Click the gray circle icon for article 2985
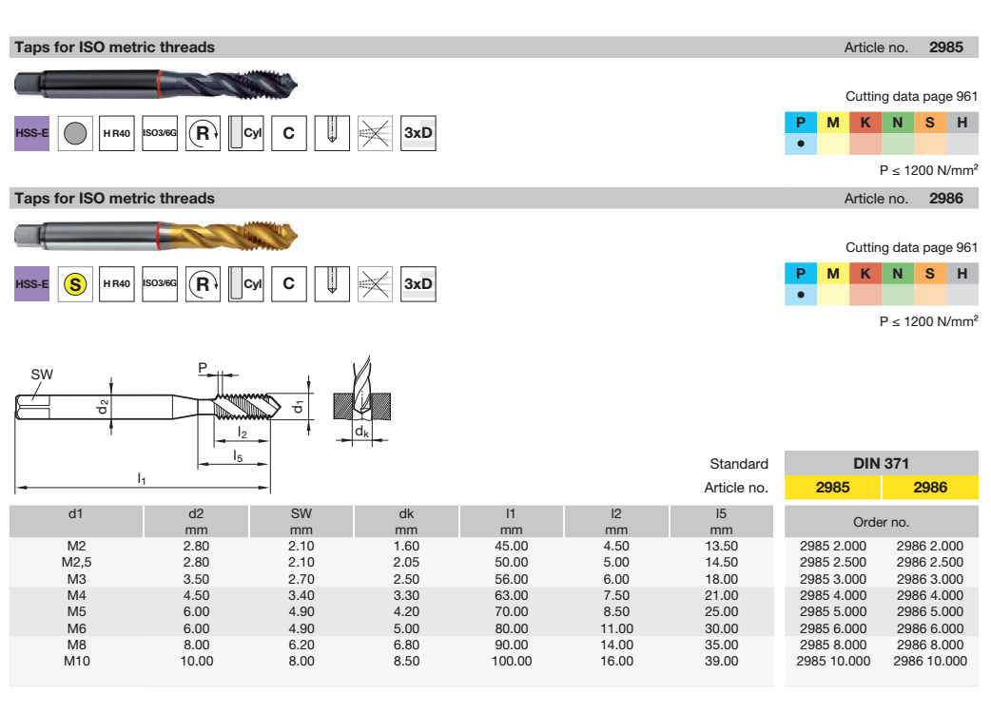The width and height of the screenshot is (991, 713). (75, 133)
